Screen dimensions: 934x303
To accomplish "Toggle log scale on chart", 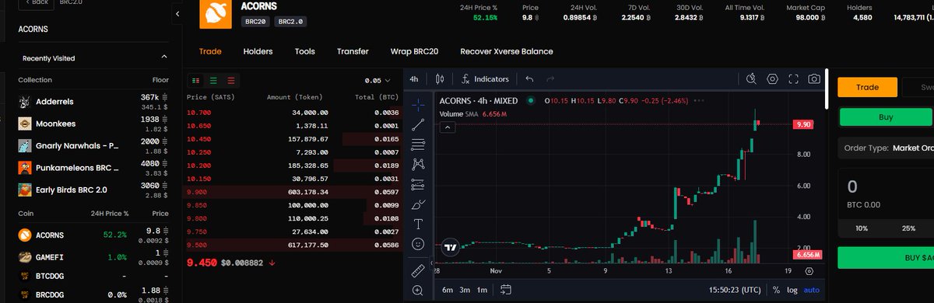I will tap(792, 290).
